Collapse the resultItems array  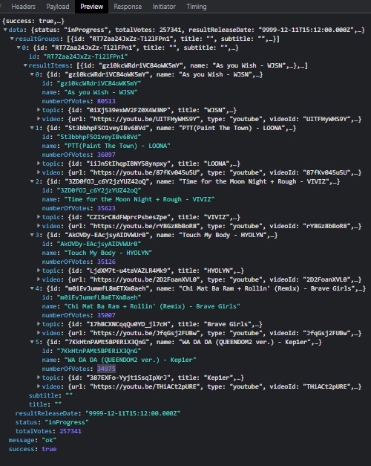(x=25, y=65)
